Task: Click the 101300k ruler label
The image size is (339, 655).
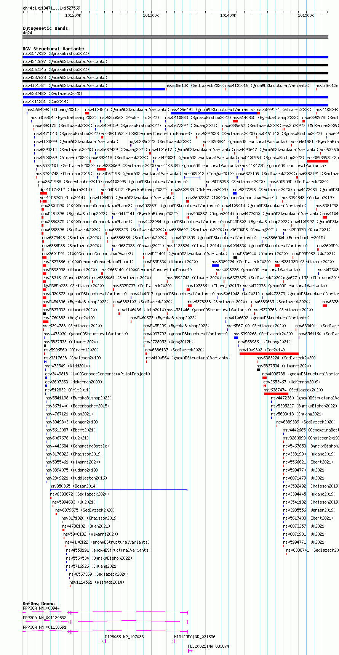Action: [151, 15]
